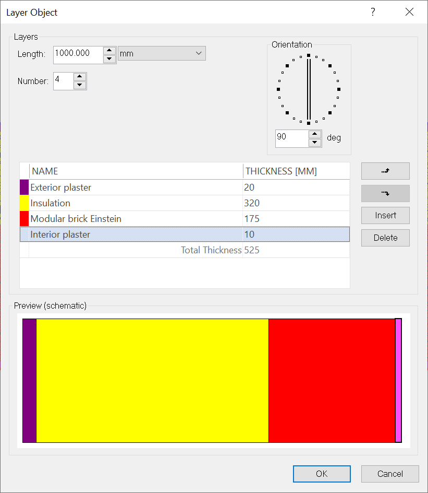Viewport: 428px width, 493px height.
Task: Select the Insulation name cell
Action: [x=136, y=203]
